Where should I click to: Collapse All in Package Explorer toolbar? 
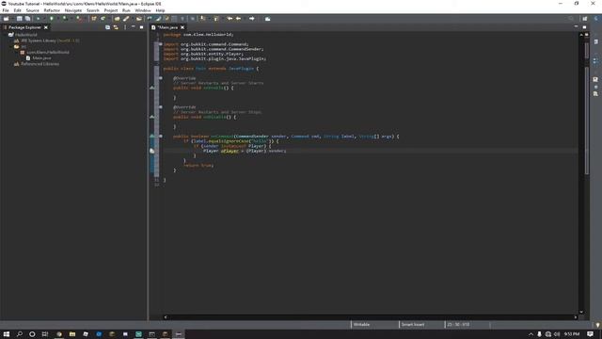tap(107, 27)
